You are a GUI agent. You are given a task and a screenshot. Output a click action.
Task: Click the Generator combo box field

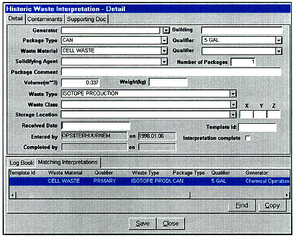(x=111, y=30)
